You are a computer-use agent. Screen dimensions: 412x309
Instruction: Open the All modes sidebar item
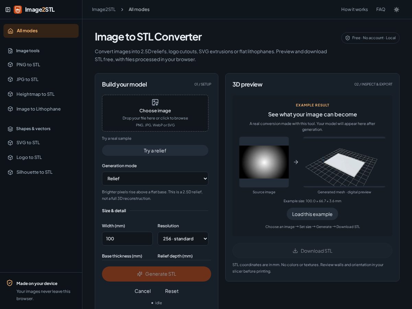click(41, 31)
